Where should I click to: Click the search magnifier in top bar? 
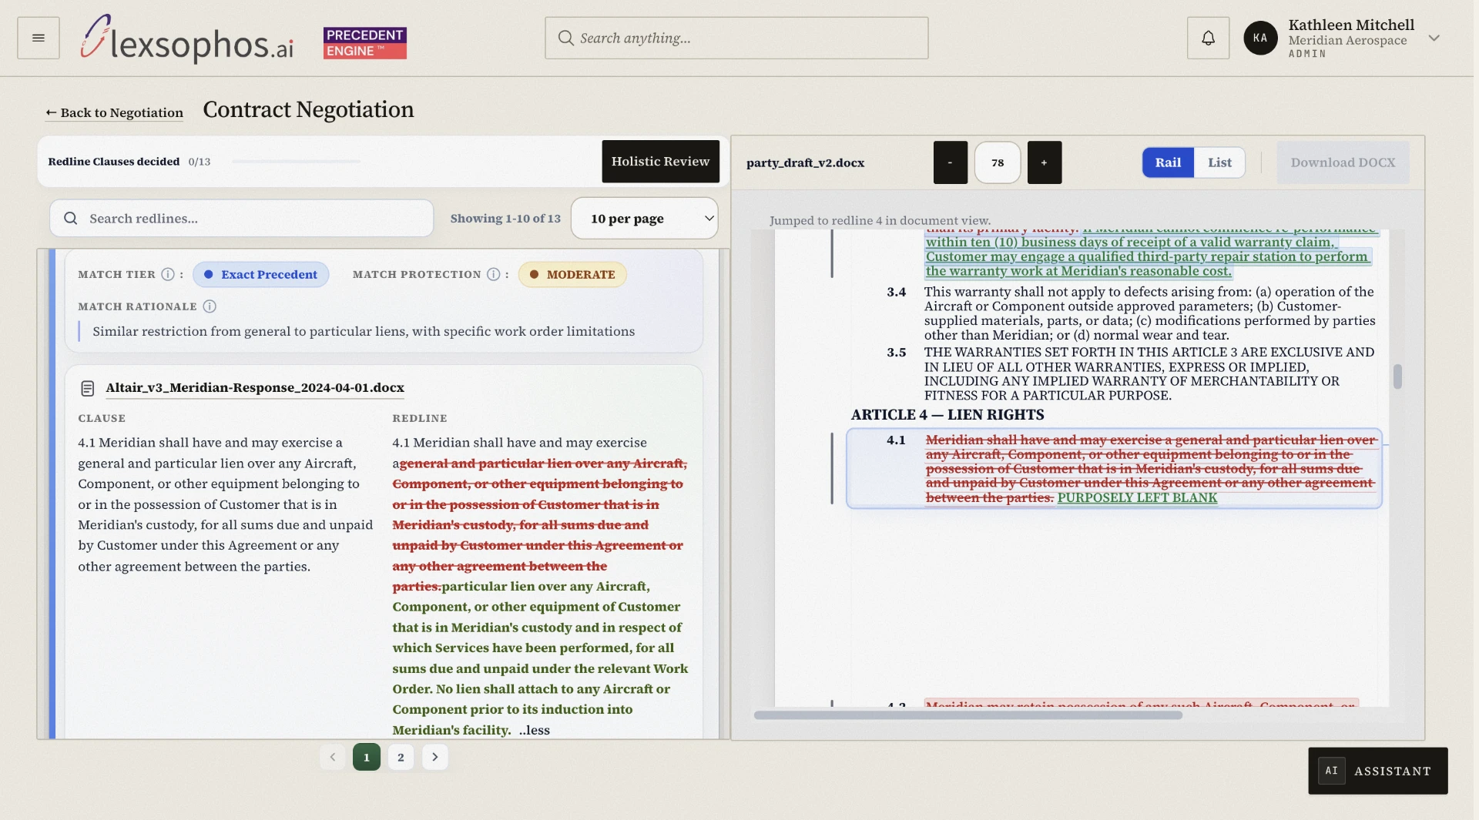565,38
